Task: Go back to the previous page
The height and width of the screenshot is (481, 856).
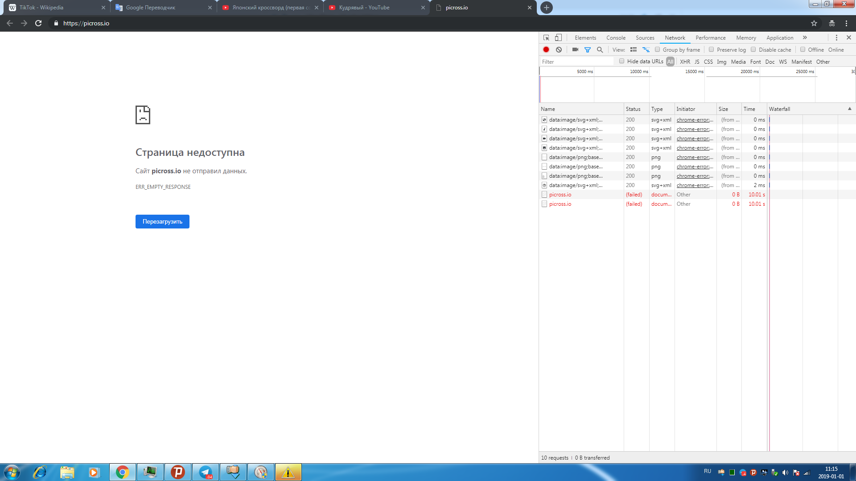Action: [10, 23]
